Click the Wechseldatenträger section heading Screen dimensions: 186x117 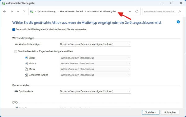coord(23,38)
